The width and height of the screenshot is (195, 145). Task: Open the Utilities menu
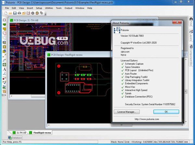pos(49,8)
